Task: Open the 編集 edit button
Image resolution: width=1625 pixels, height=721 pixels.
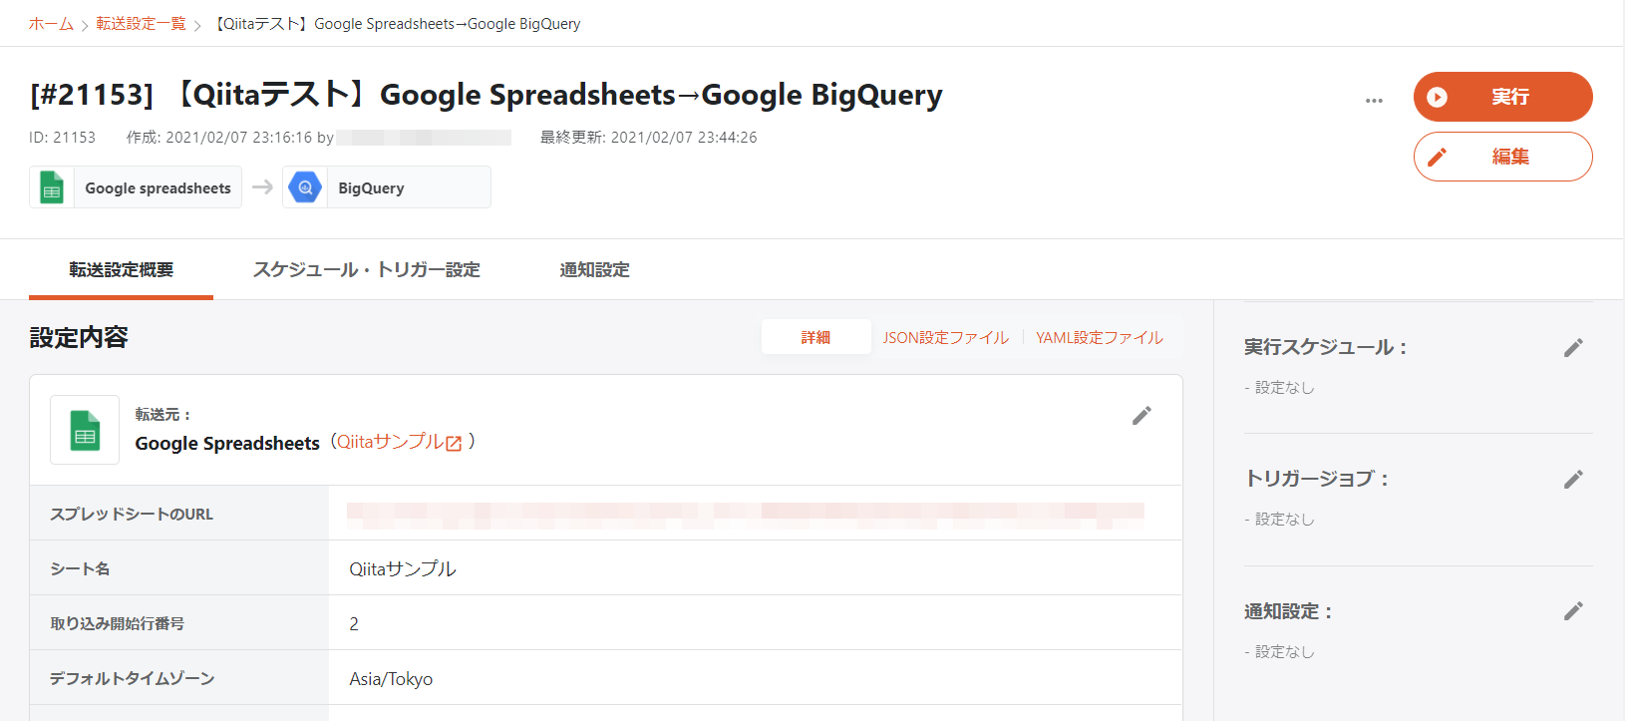Action: click(x=1502, y=157)
